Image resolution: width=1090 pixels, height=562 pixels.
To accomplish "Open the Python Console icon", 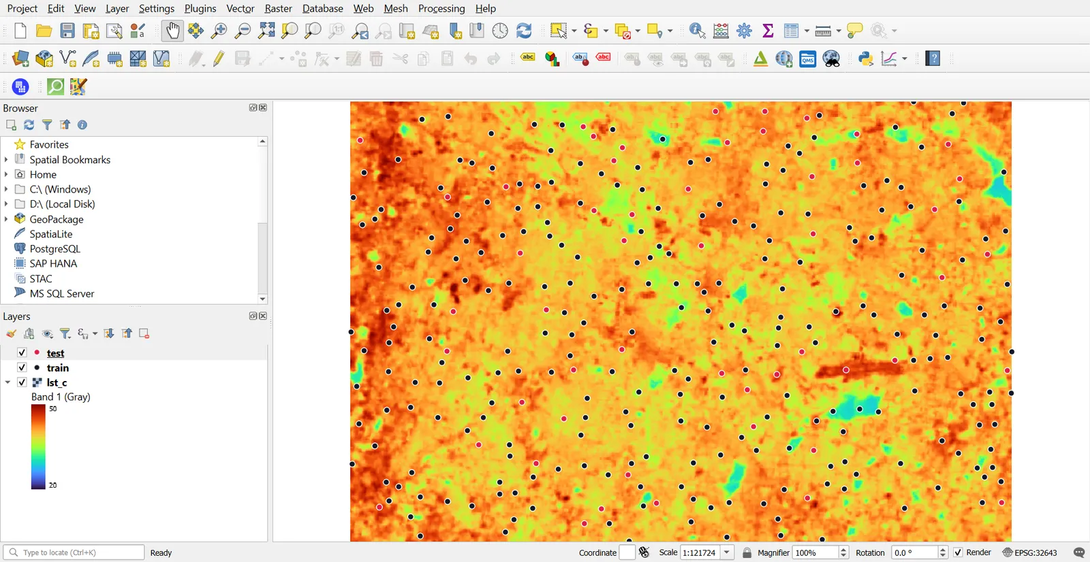I will click(866, 59).
